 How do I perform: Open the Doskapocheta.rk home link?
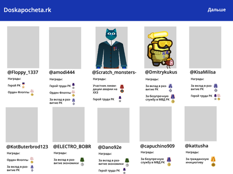point(27,10)
